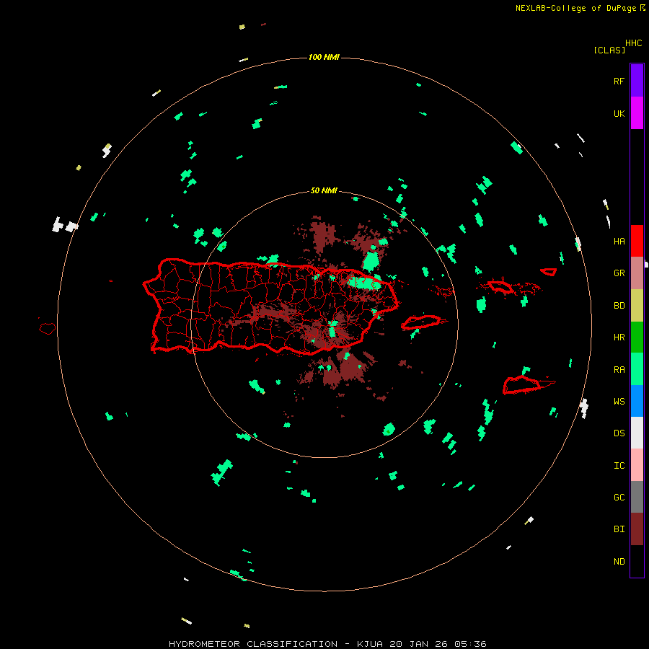Click the GR legend label
Image resolution: width=649 pixels, height=649 pixels.
point(619,273)
